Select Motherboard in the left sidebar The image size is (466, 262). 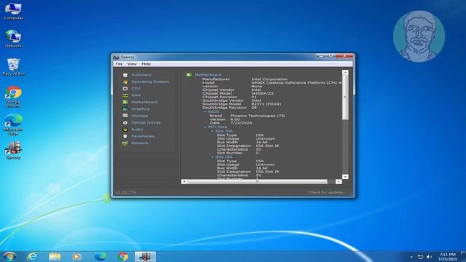click(x=144, y=102)
